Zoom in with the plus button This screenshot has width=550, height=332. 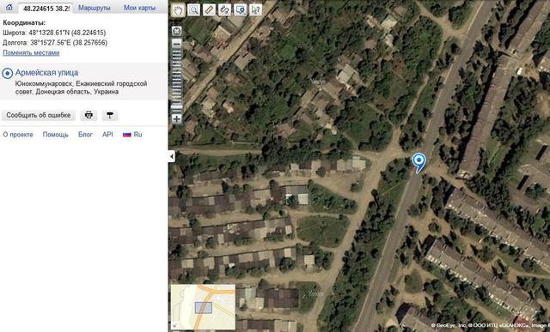point(177,119)
